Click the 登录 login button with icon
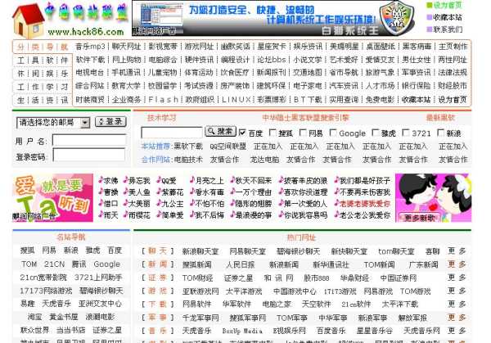This screenshot has height=343, width=491. pos(110,122)
